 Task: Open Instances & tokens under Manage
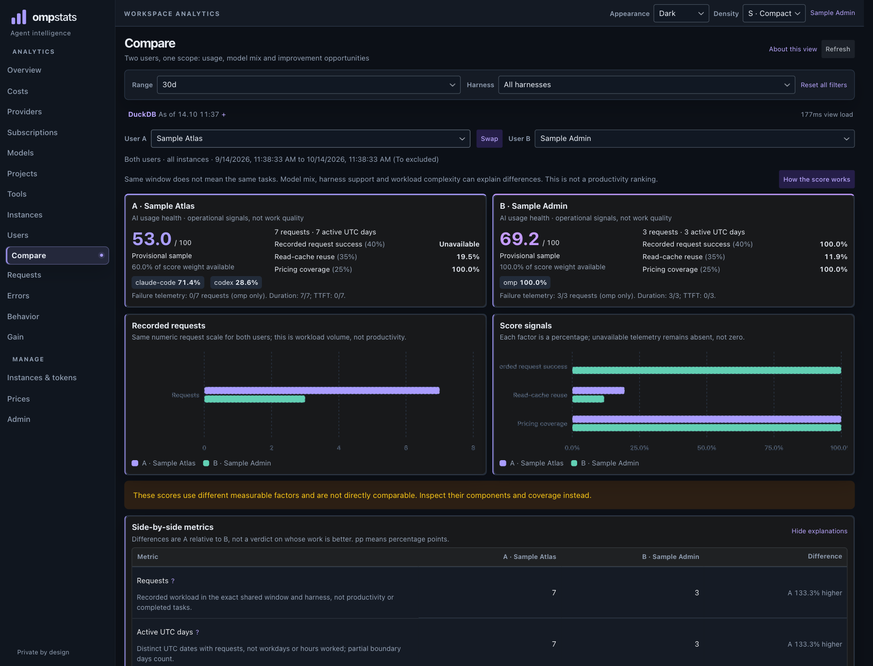[42, 378]
